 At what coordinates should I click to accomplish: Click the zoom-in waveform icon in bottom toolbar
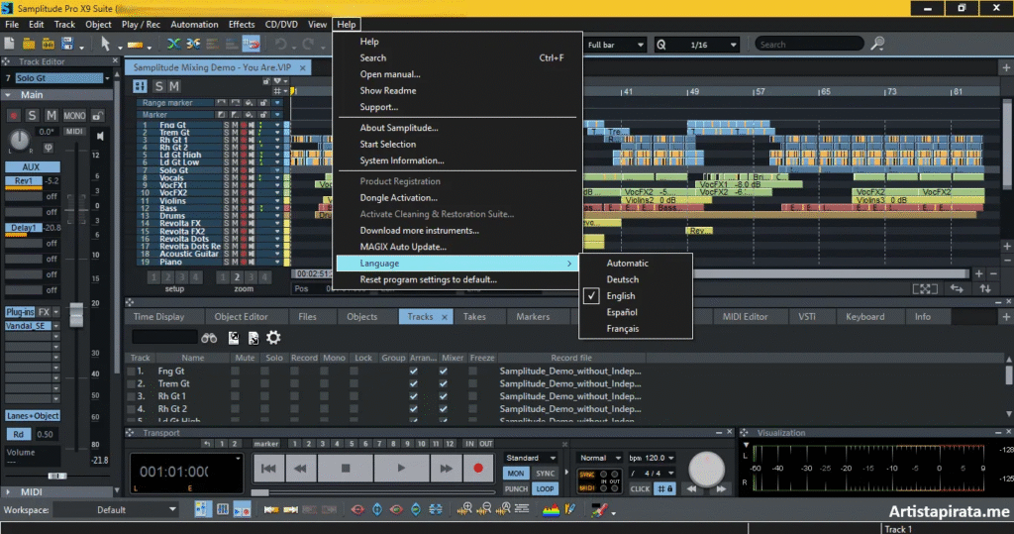pos(464,510)
